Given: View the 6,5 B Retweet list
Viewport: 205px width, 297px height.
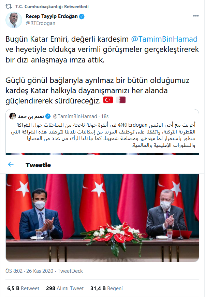Looking at the screenshot, I should coord(23,288).
